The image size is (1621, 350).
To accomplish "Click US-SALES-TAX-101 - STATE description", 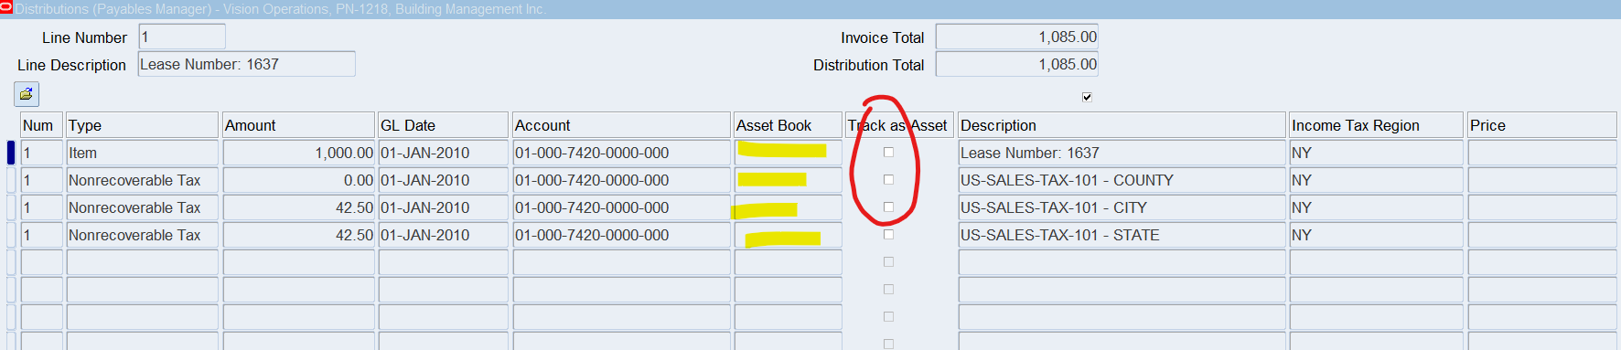I will coord(1122,235).
